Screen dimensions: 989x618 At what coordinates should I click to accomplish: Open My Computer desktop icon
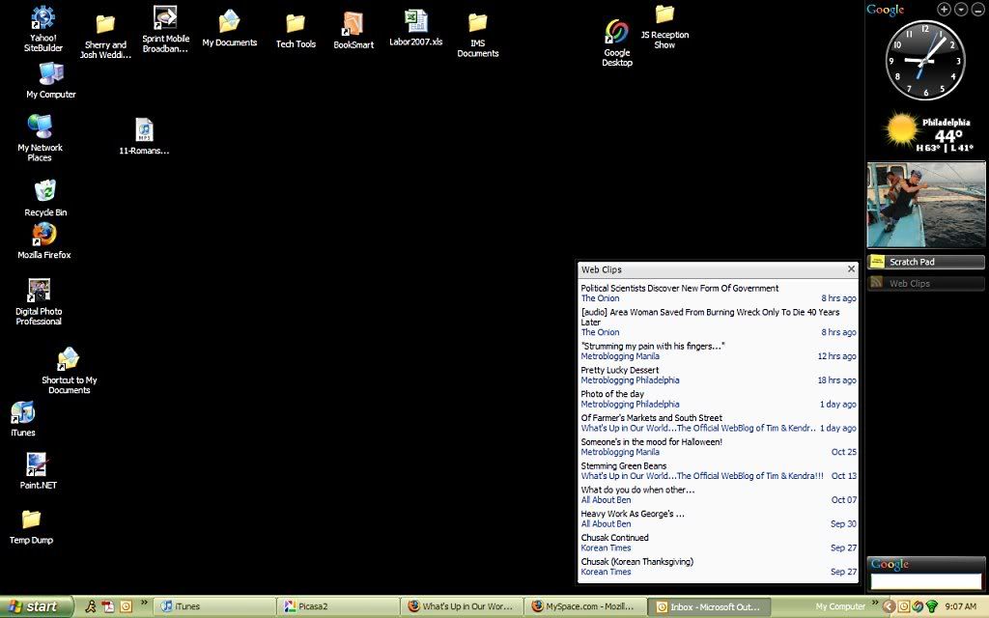point(51,81)
